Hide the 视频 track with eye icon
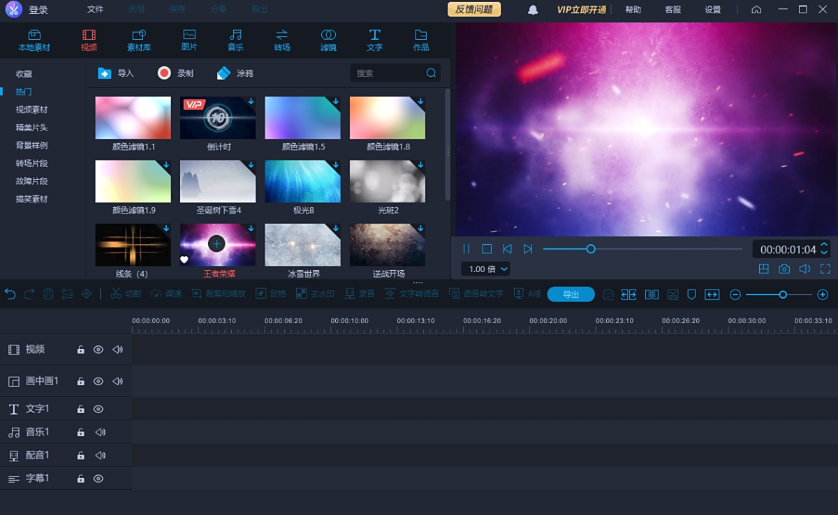 pos(98,350)
